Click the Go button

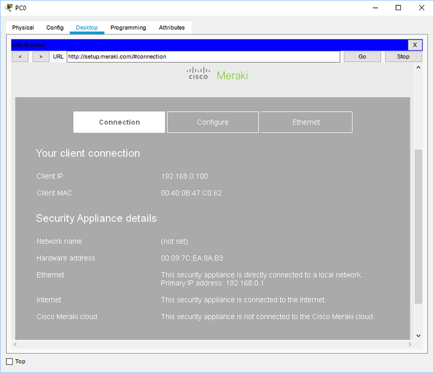tap(362, 56)
